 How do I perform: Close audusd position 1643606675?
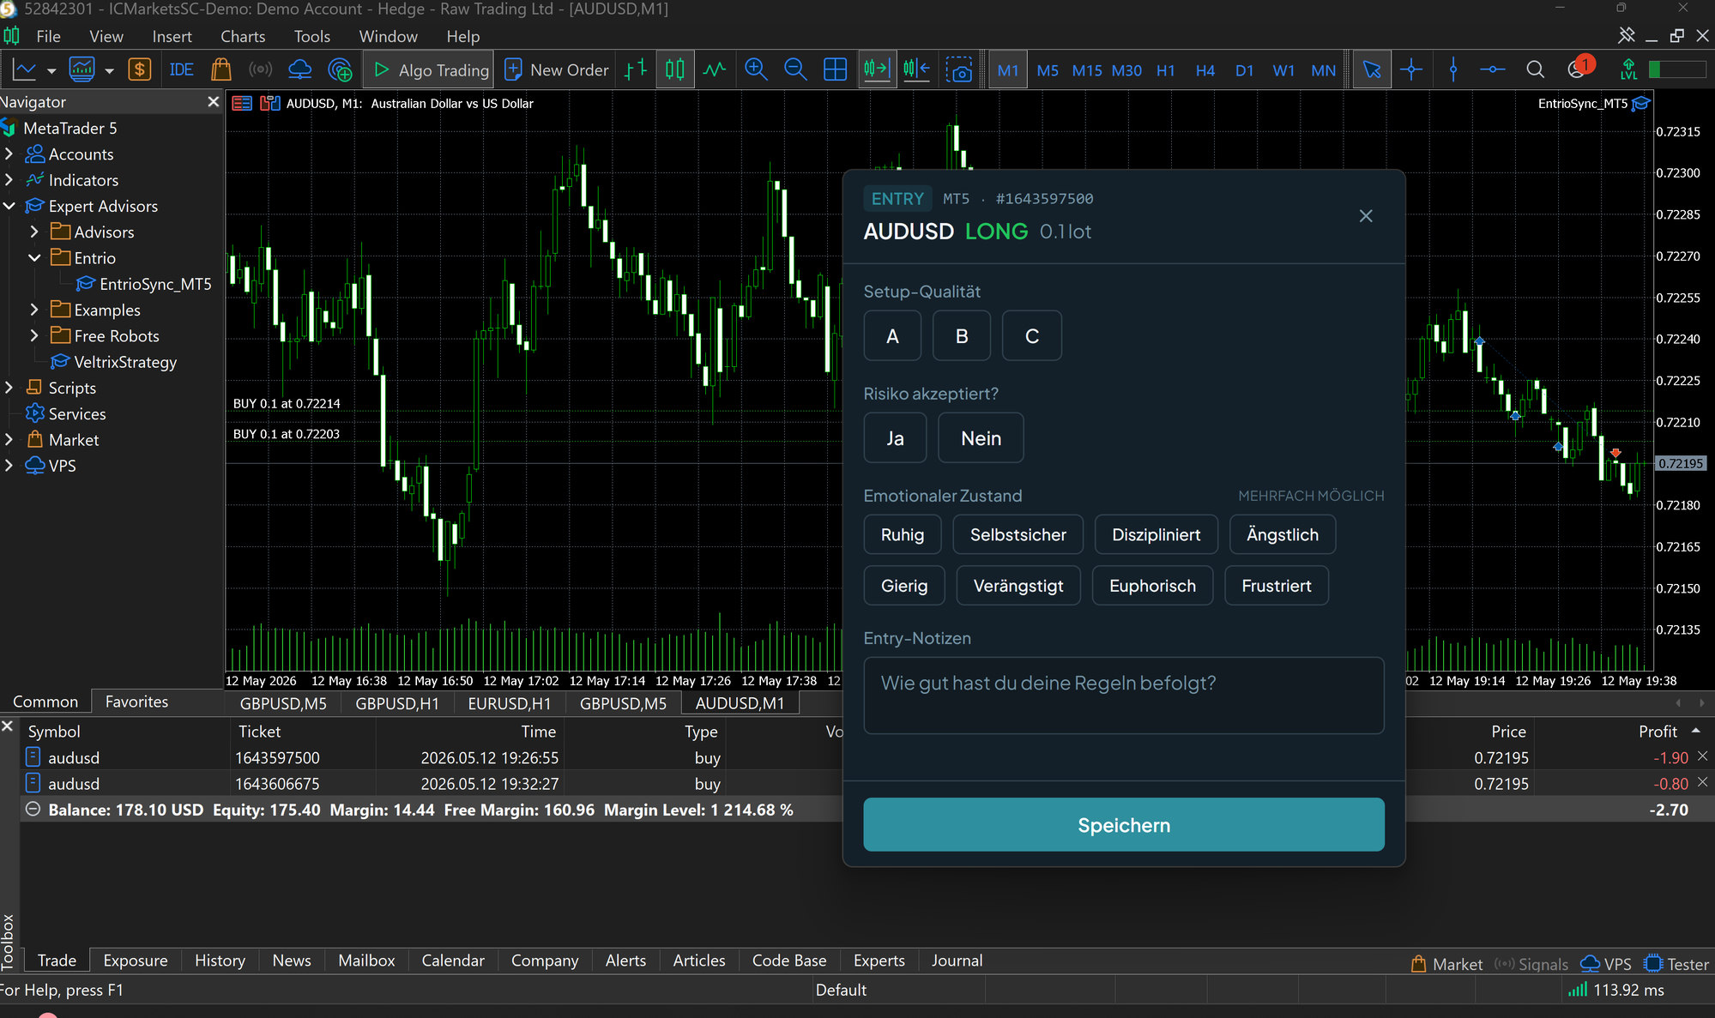pos(1702,782)
